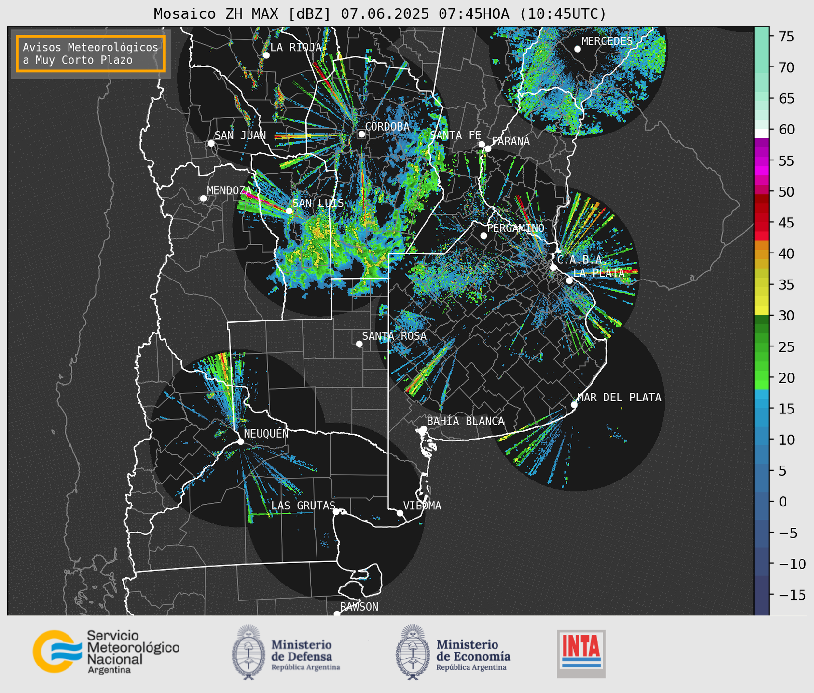Click the NEUQUÉN label text
The image size is (814, 693).
[x=266, y=433]
